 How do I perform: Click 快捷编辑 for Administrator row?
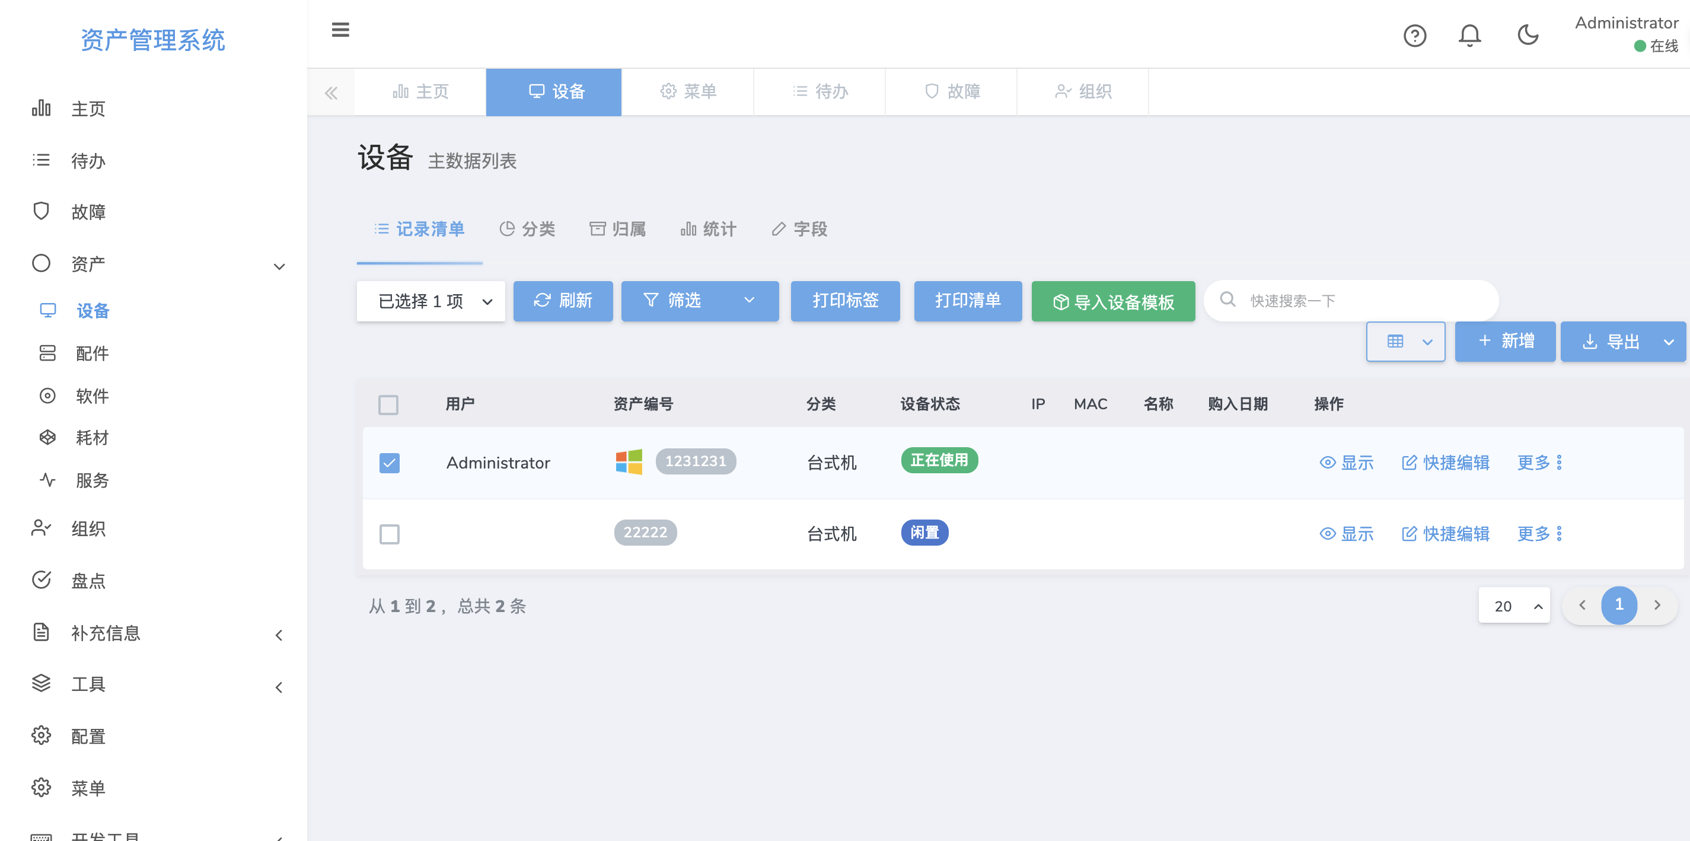(x=1445, y=463)
